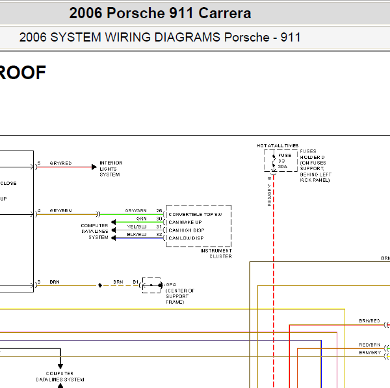Screen dimensions: 390x388
Task: Click 'COMPUTER DATA LINES SYSTEM' below black arrow
Action: pos(60,376)
